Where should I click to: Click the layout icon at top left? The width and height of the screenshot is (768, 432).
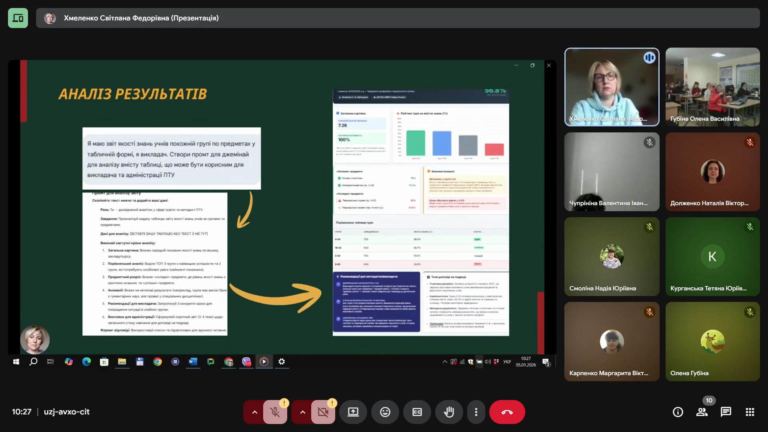click(x=18, y=18)
